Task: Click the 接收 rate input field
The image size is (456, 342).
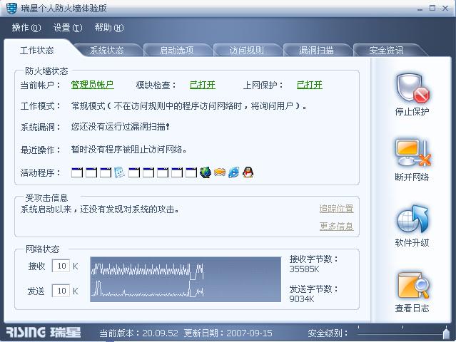Action: [x=61, y=266]
